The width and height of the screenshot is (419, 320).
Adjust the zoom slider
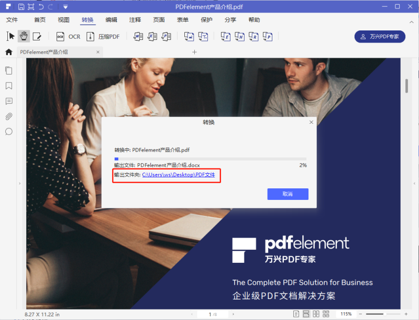pyautogui.click(x=385, y=314)
